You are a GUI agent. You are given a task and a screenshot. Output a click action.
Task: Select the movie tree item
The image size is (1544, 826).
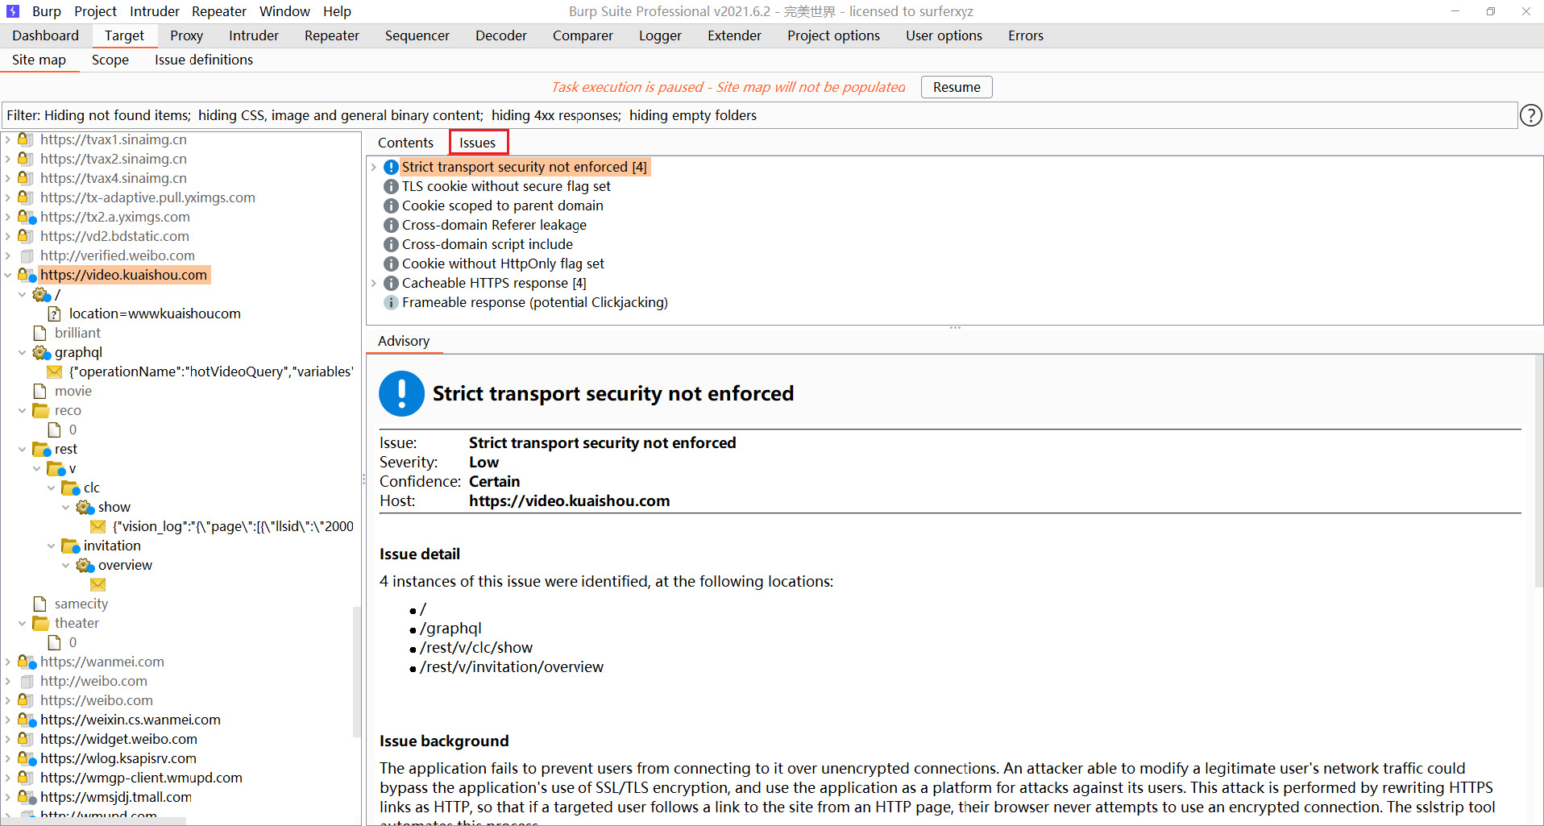(73, 391)
